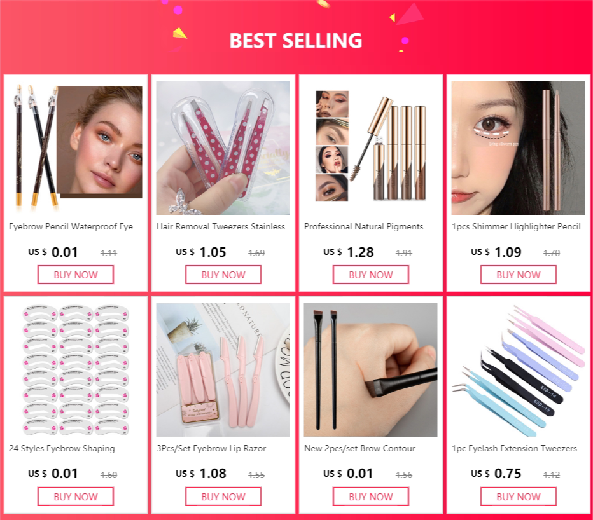Open the brow contour brush image
Image resolution: width=593 pixels, height=520 pixels.
pyautogui.click(x=370, y=369)
